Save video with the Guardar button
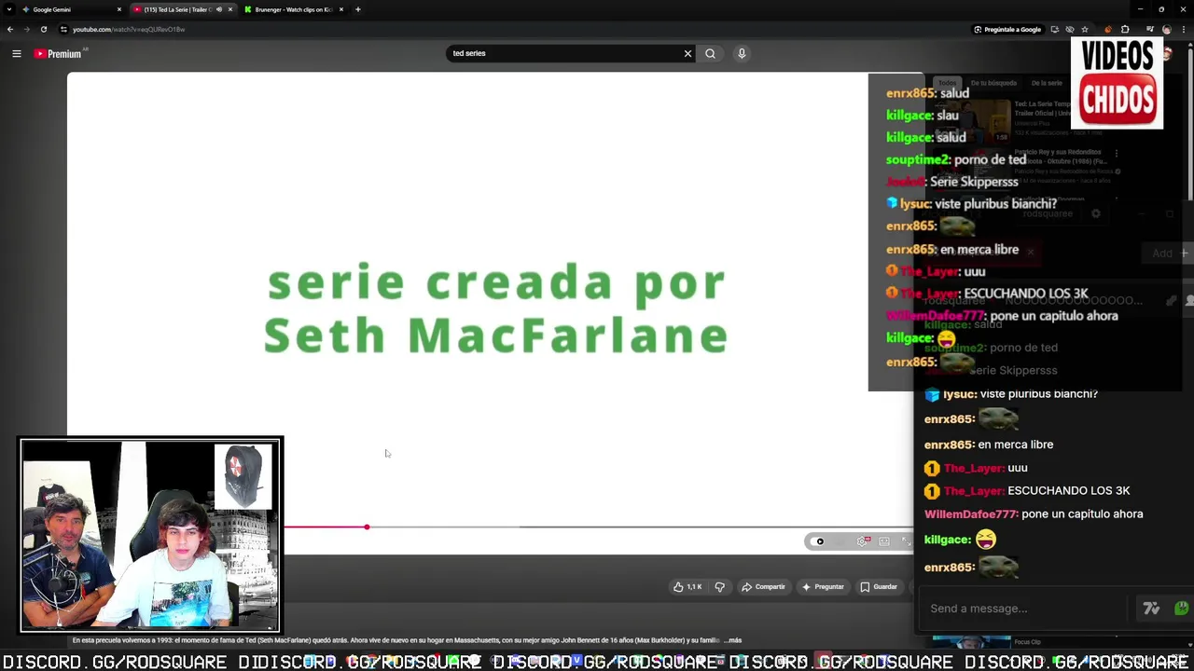Viewport: 1194px width, 671px height. pos(879,587)
